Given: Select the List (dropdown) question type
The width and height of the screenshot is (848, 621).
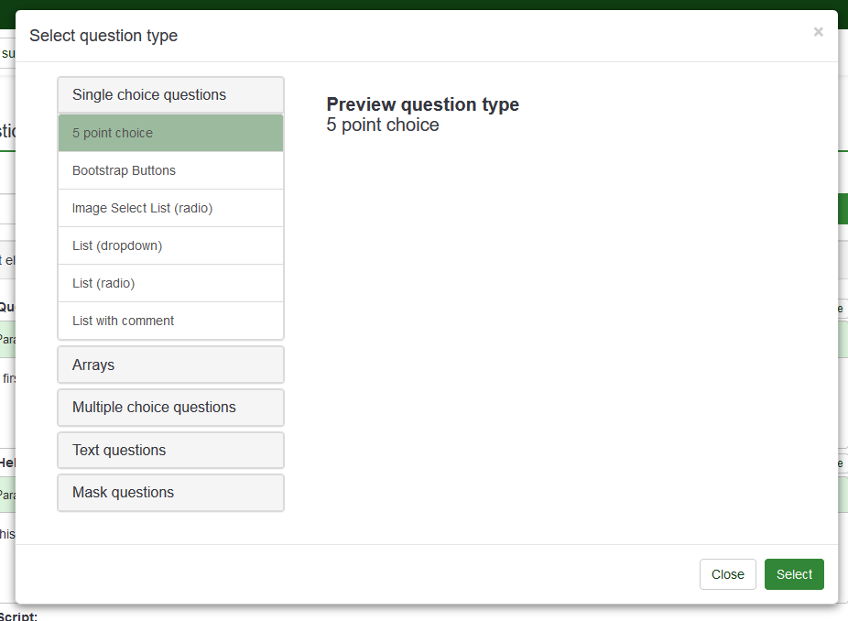Looking at the screenshot, I should pyautogui.click(x=170, y=245).
